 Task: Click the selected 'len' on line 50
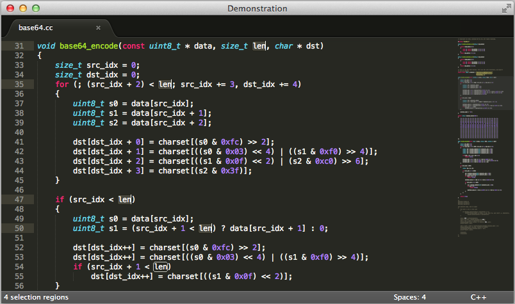coord(205,228)
